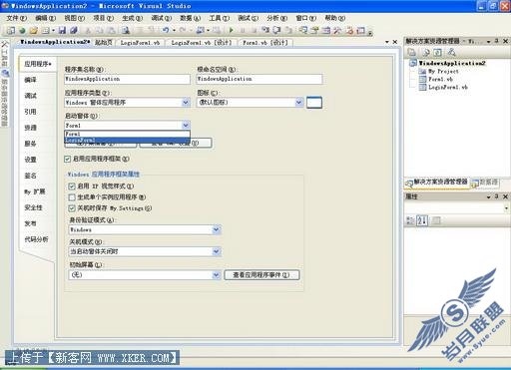Open the Properties panel object selector dropdown
The width and height of the screenshot is (511, 370).
[x=506, y=208]
